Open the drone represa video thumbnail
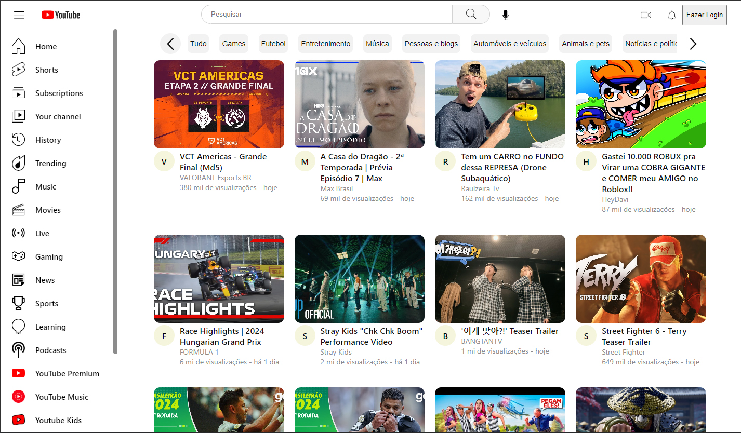The width and height of the screenshot is (741, 433). pos(500,104)
